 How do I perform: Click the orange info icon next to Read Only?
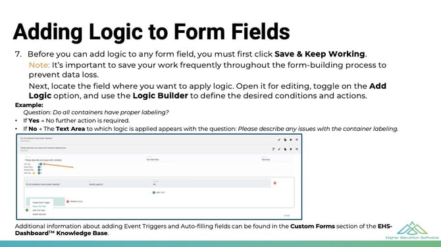[34, 173]
